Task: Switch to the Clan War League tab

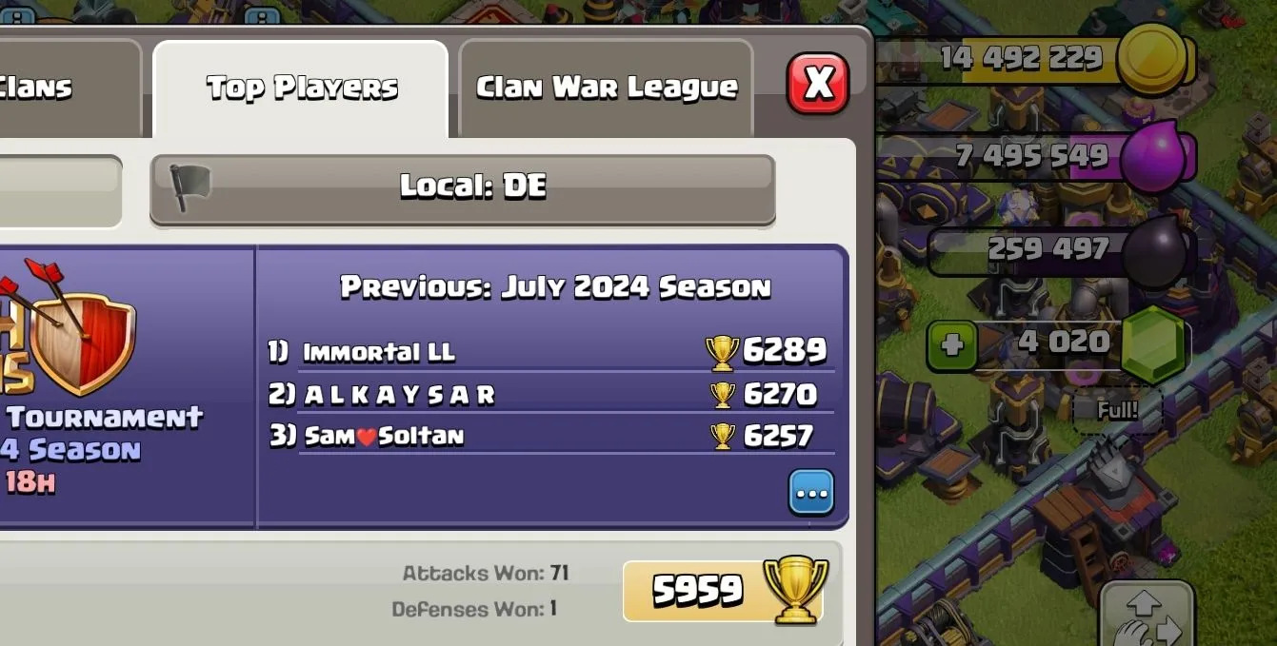Action: (606, 88)
